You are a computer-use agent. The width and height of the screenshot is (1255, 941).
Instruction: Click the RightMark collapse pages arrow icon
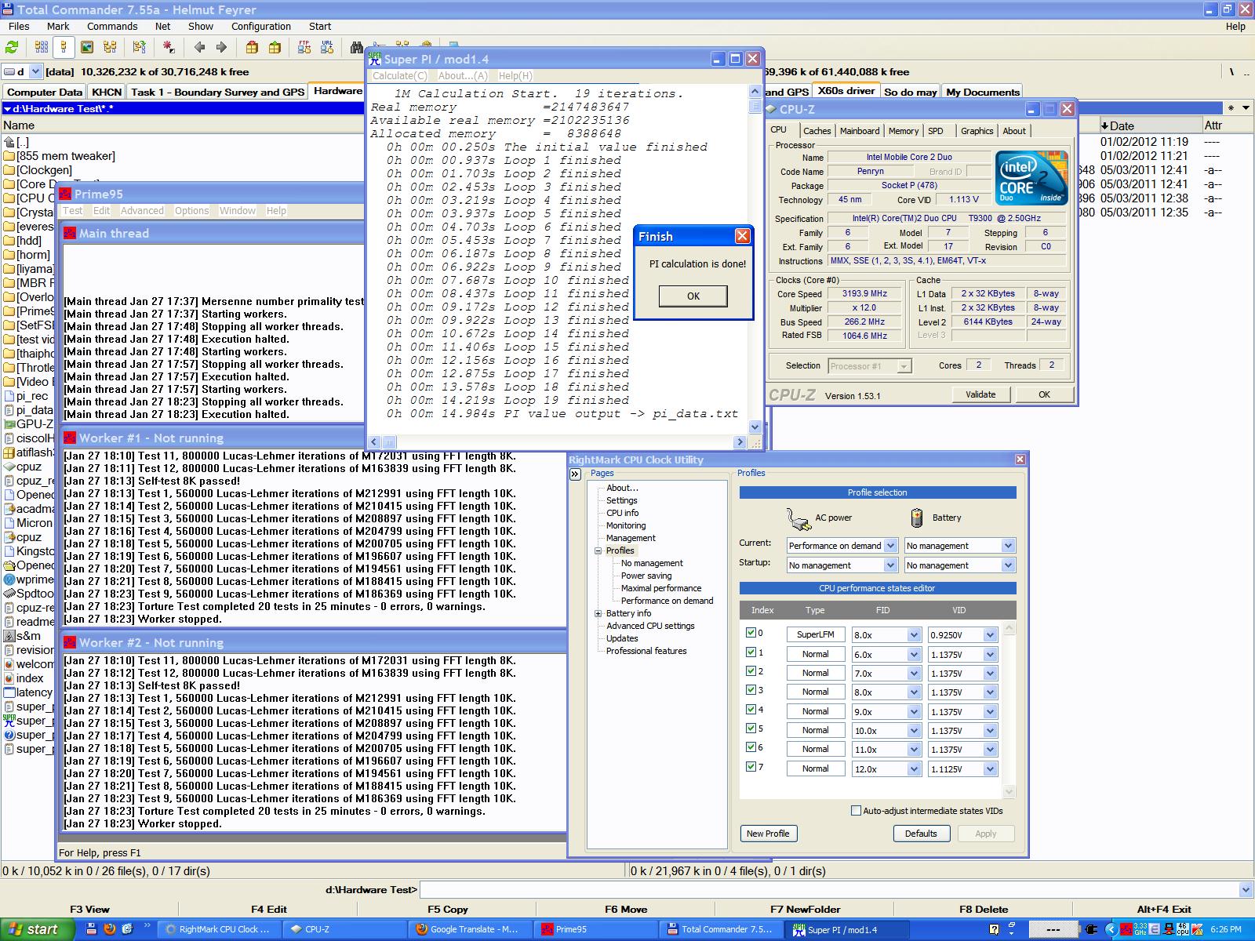pyautogui.click(x=575, y=474)
